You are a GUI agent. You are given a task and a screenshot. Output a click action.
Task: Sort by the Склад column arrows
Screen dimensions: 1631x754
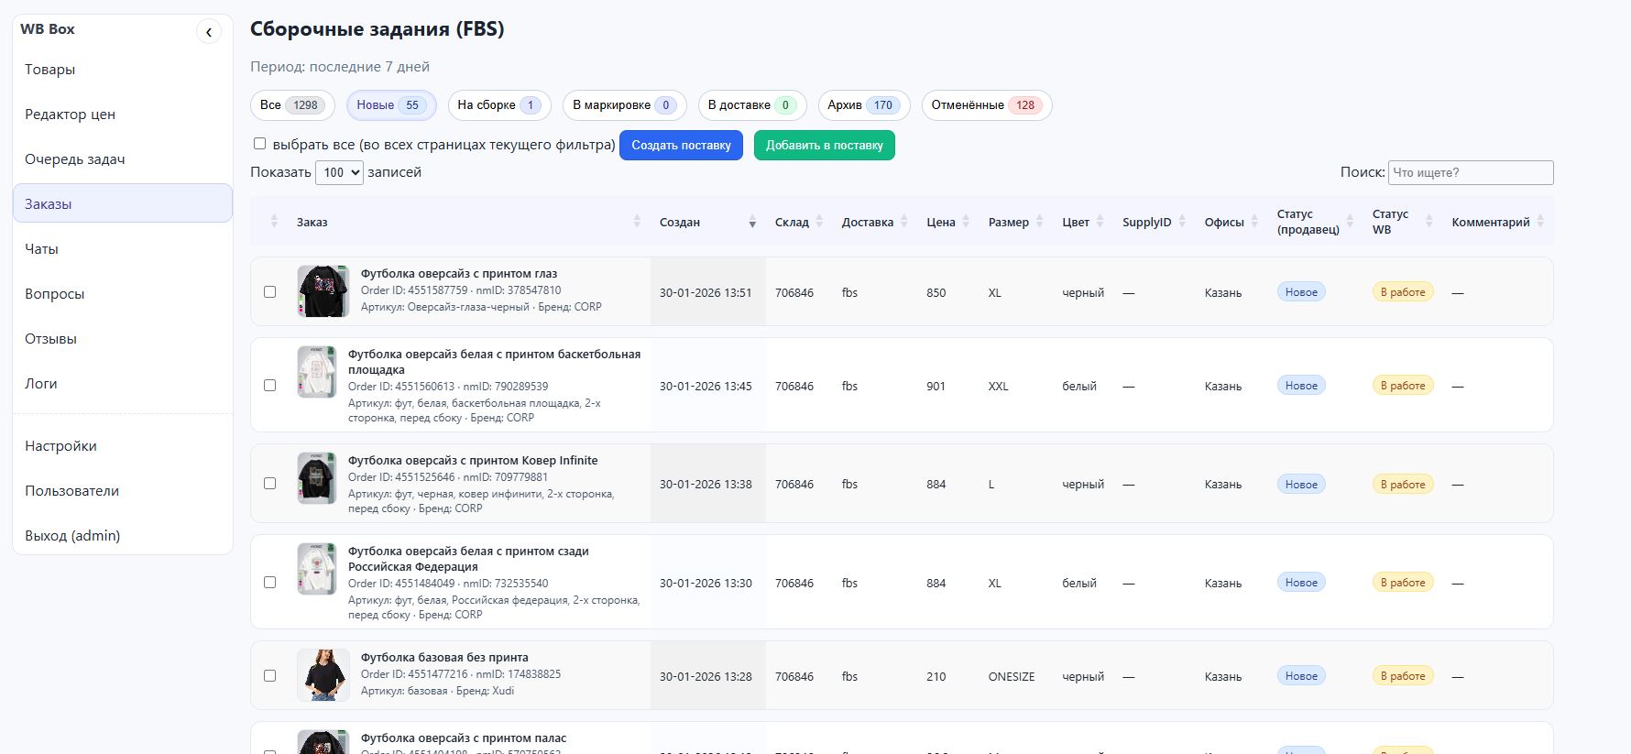coord(819,222)
